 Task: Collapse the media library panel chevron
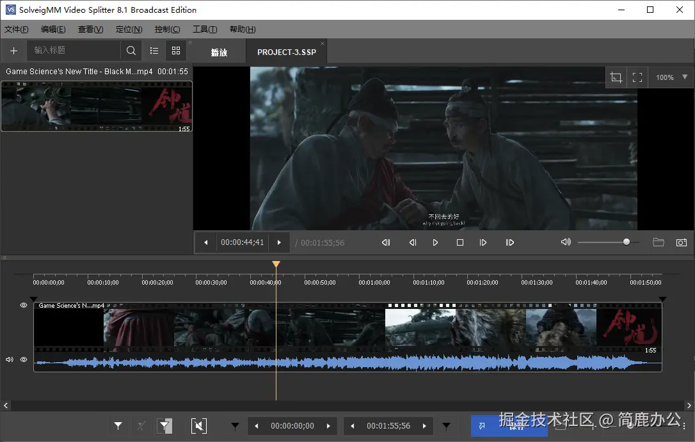(x=190, y=42)
